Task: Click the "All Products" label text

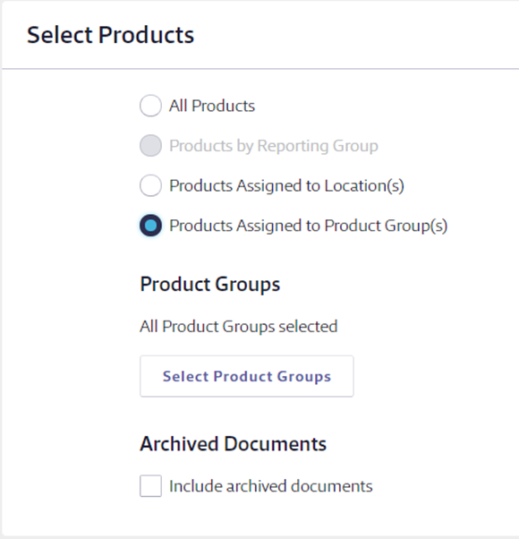Action: pyautogui.click(x=212, y=106)
